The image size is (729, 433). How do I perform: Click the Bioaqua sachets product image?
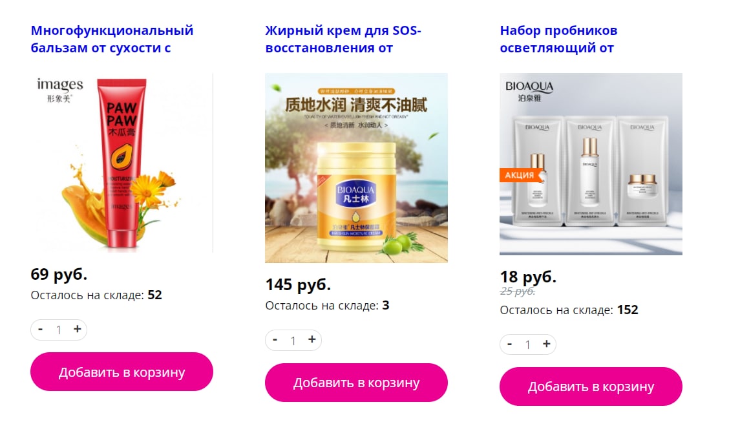pos(591,164)
